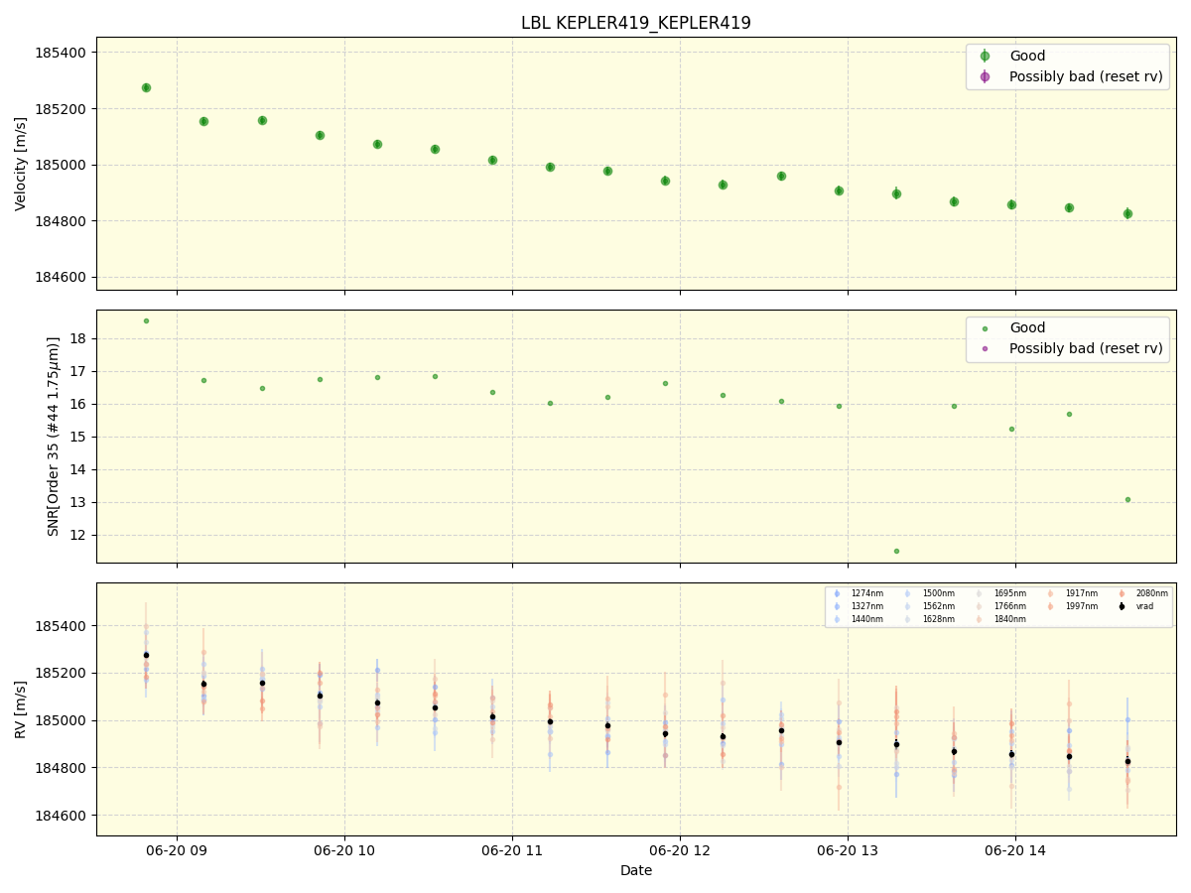Click the final SNR point near 13
The width and height of the screenshot is (1191, 893).
click(1127, 499)
